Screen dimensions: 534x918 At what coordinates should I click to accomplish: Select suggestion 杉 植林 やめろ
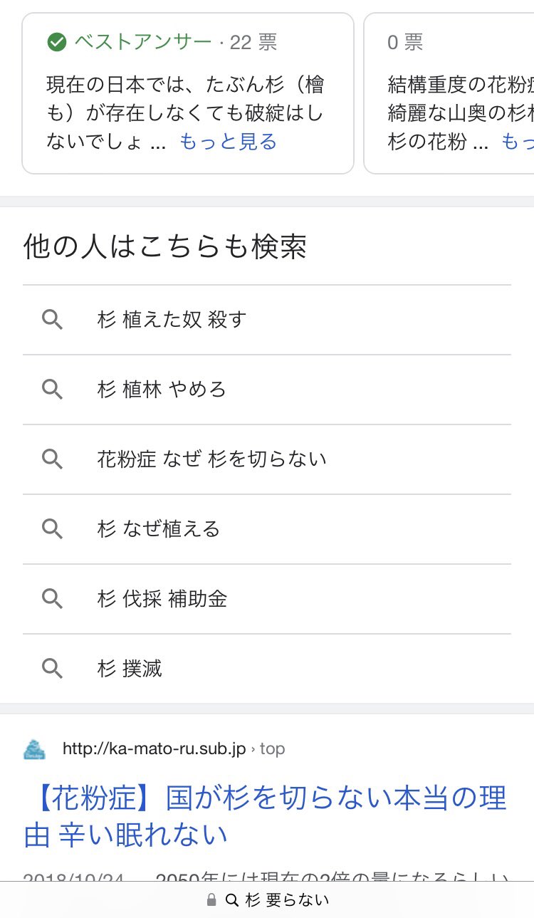267,390
